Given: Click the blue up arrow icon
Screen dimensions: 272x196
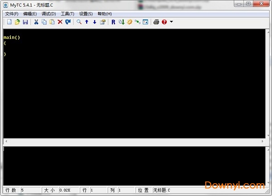Looking at the screenshot, I should click(x=87, y=22).
